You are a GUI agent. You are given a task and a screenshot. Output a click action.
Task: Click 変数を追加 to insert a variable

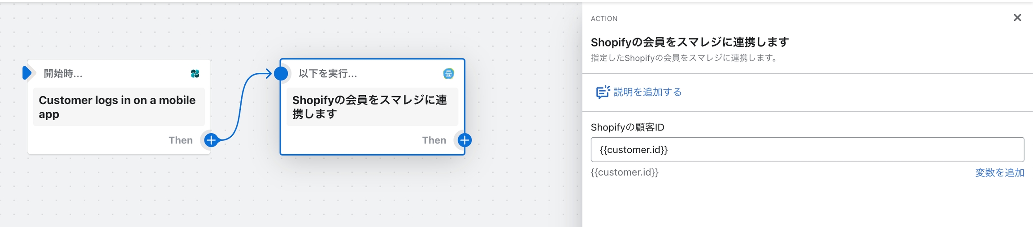point(999,172)
